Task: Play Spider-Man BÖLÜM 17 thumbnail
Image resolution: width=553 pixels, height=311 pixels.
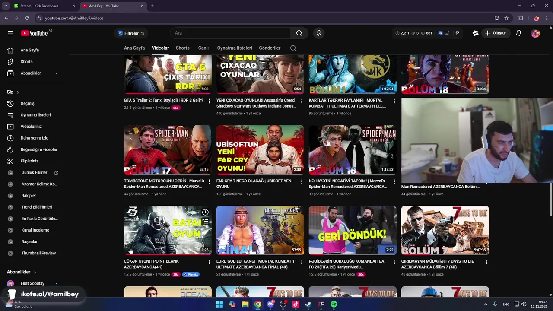Action: pos(168,150)
